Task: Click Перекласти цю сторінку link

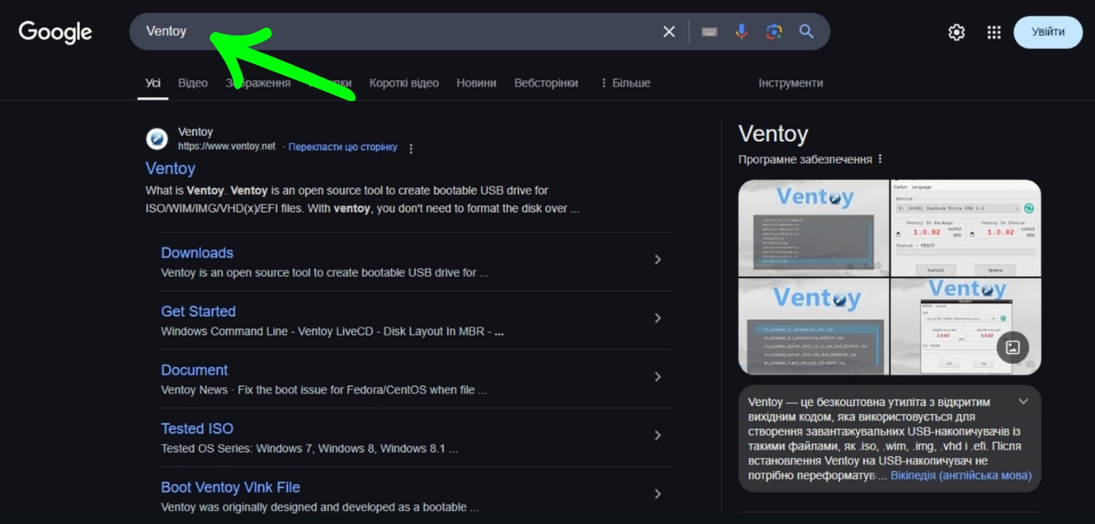Action: (x=343, y=147)
